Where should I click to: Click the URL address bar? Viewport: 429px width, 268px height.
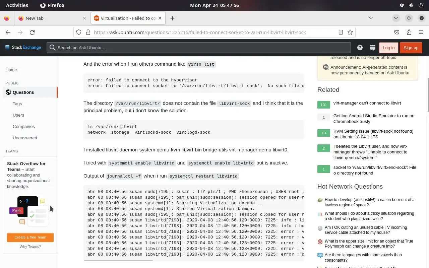[x=214, y=32]
